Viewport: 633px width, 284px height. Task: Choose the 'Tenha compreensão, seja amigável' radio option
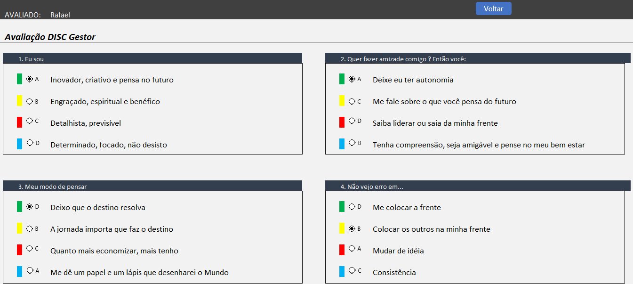pos(352,143)
